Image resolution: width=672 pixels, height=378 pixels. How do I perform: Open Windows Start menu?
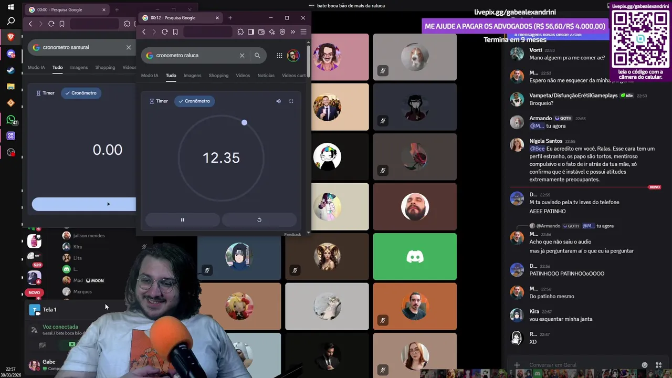11,7
